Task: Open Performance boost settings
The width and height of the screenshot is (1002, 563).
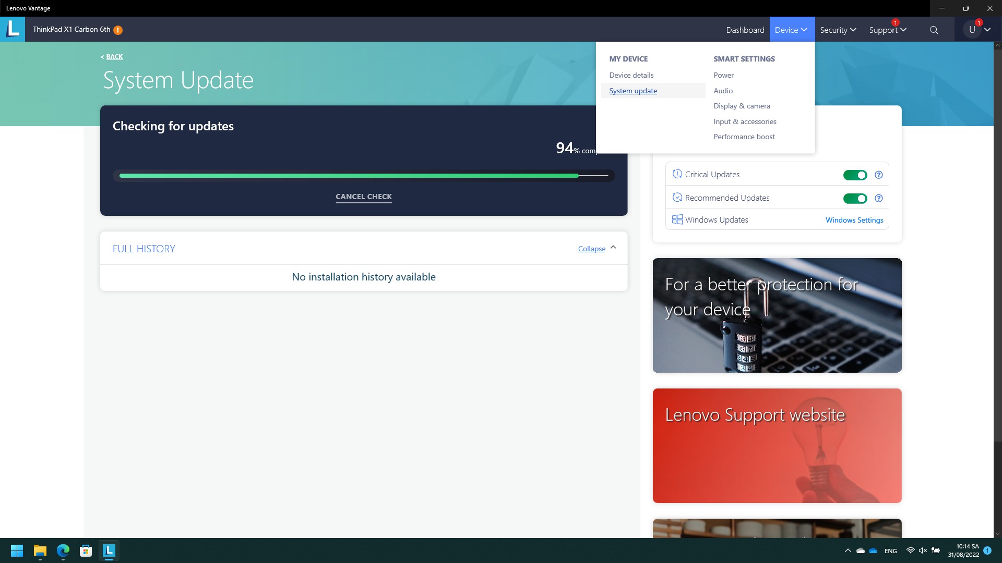Action: 744,137
